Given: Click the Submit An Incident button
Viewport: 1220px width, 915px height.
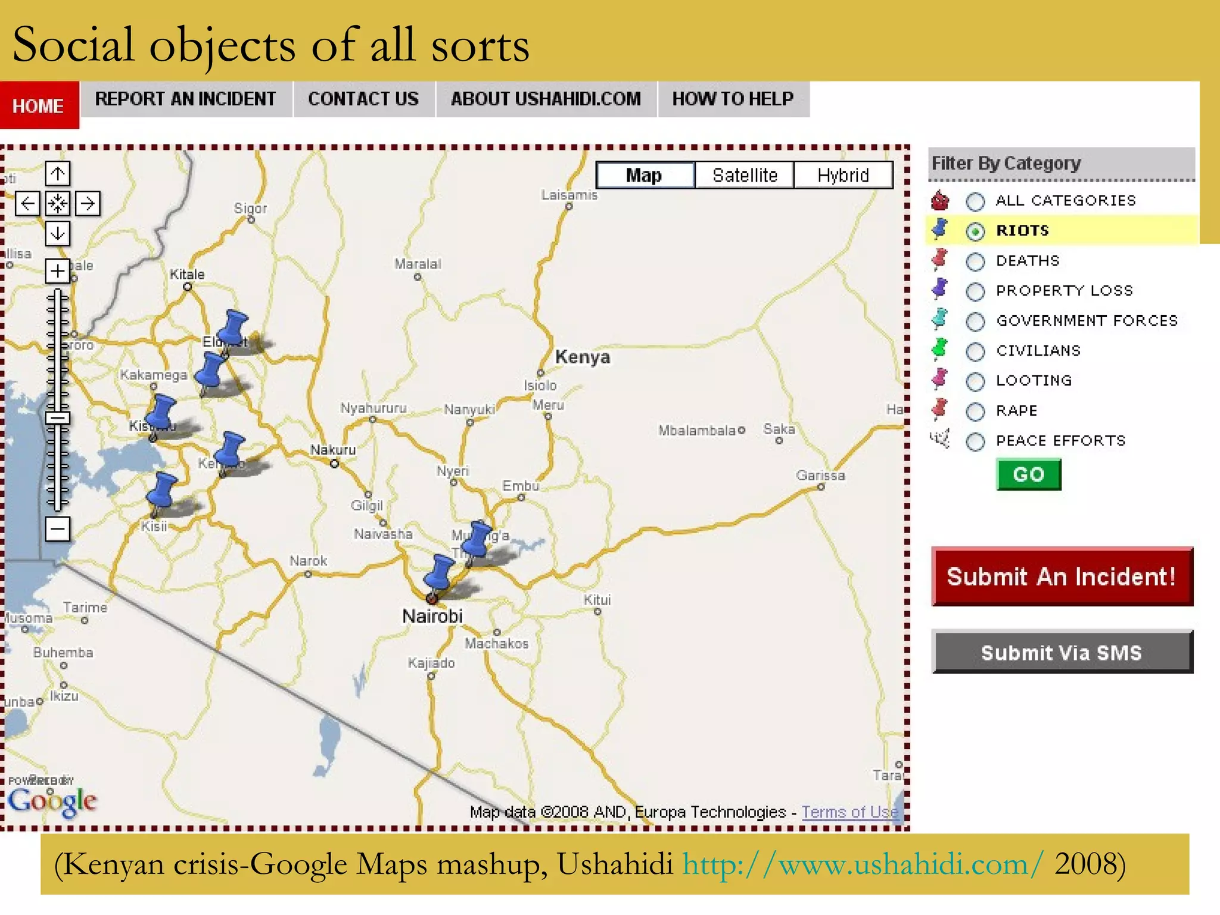Looking at the screenshot, I should tap(1062, 577).
